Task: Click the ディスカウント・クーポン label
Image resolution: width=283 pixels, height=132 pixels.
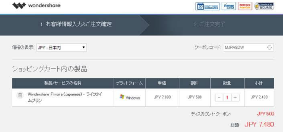Action: 211,114
